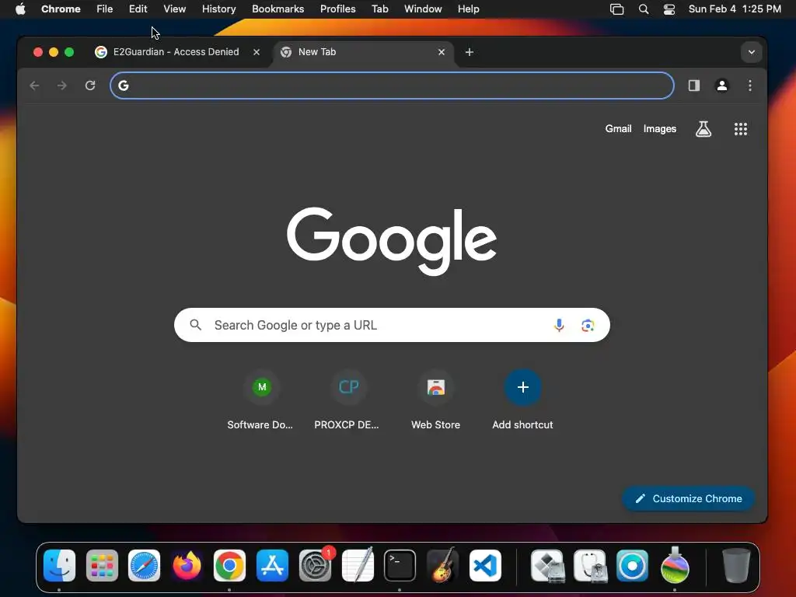Click the Chrome back arrow button
Viewport: 796px width, 597px height.
(x=34, y=86)
